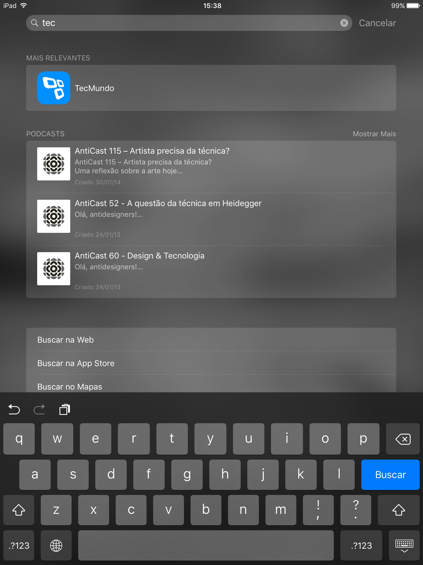Open AntiCast 60 podcast artwork thumbnail
423x565 pixels.
54,269
